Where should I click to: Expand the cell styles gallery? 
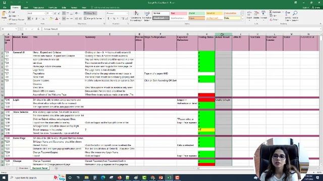coord(242,19)
